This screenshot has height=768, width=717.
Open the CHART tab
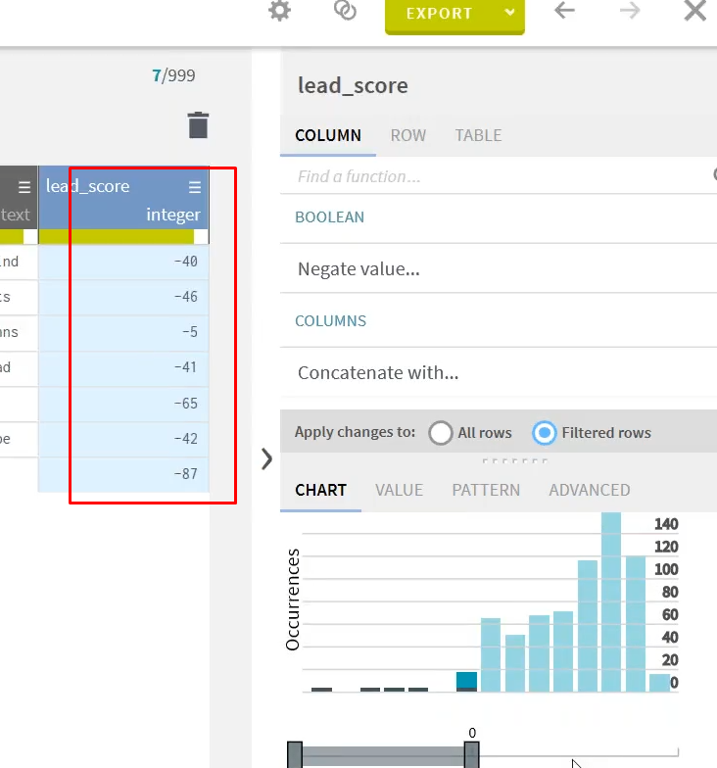[321, 490]
